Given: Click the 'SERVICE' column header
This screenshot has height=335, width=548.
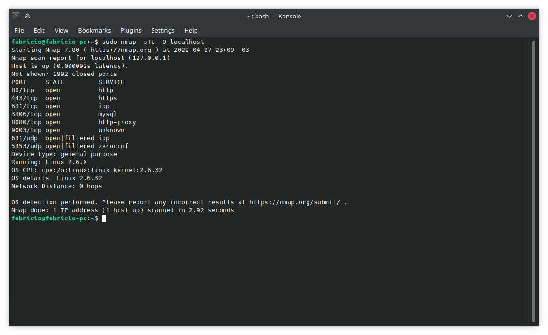Looking at the screenshot, I should (111, 82).
